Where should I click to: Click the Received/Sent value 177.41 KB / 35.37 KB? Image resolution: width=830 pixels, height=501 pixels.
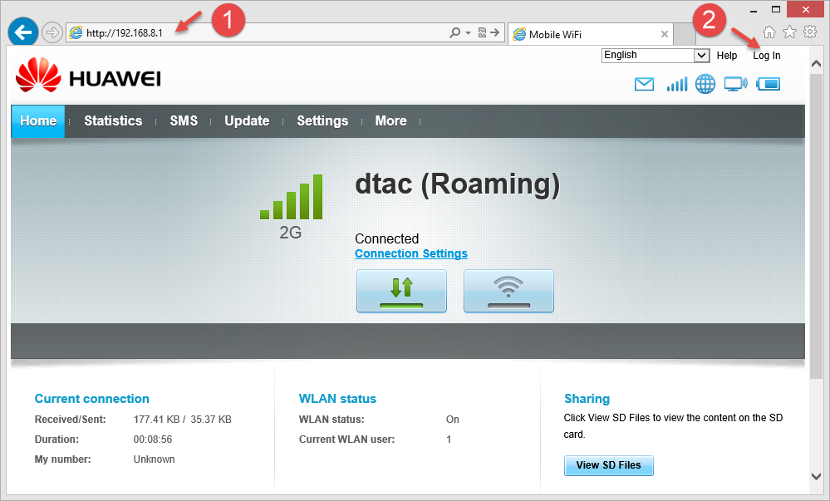coord(183,420)
